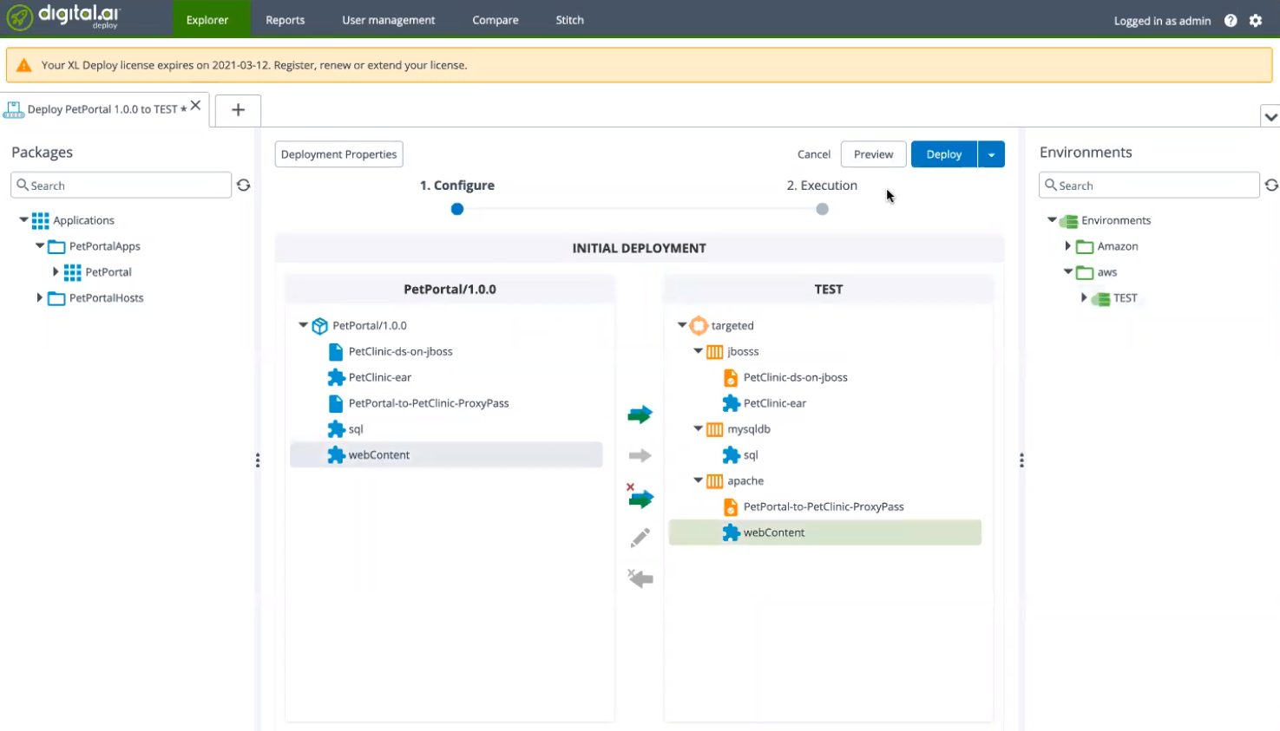This screenshot has height=731, width=1280.
Task: Click the deployment tab icon
Action: pos(14,109)
